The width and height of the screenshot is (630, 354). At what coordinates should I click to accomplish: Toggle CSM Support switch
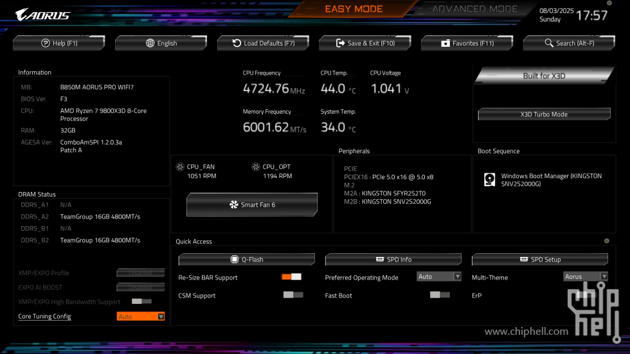coord(293,295)
